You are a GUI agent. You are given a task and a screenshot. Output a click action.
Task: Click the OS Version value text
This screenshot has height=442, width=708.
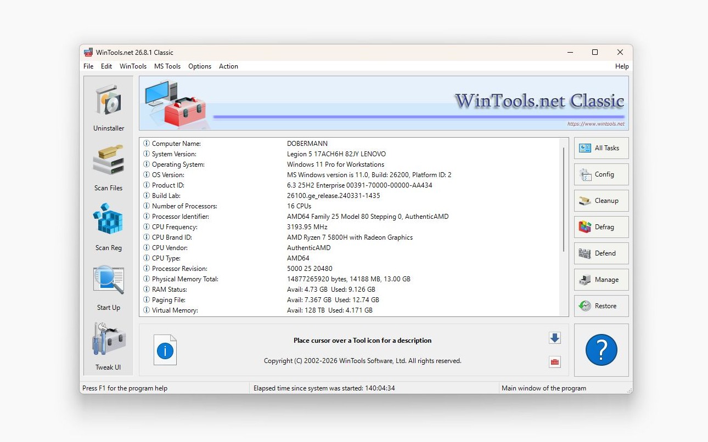coord(369,175)
